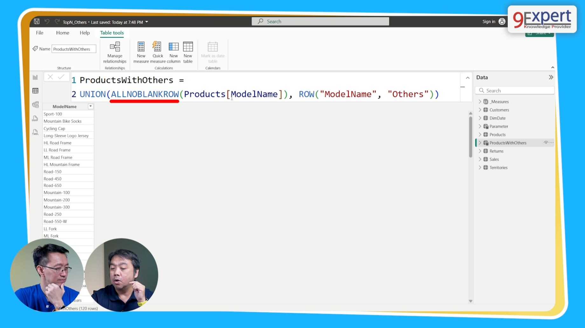Expand the Products table
This screenshot has height=328, width=585.
480,134
